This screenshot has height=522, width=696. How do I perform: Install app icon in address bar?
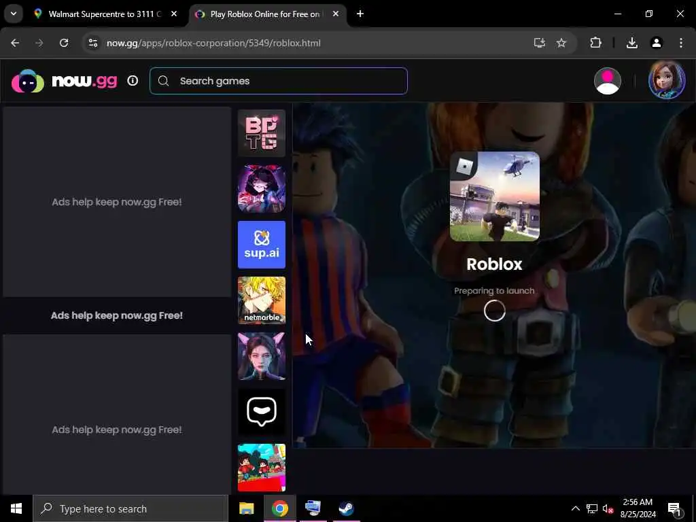coord(539,43)
